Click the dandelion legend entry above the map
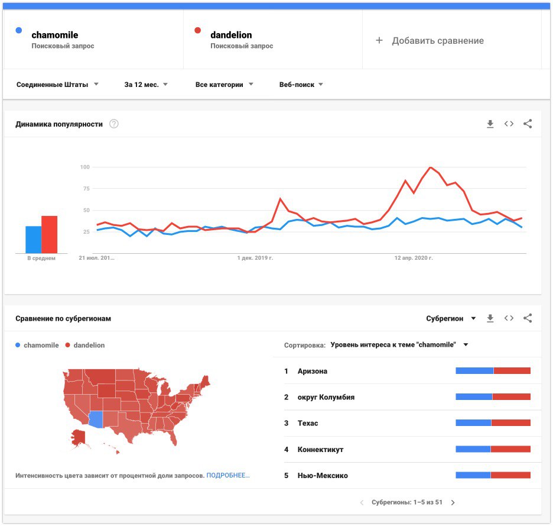The width and height of the screenshot is (553, 526). (x=85, y=345)
